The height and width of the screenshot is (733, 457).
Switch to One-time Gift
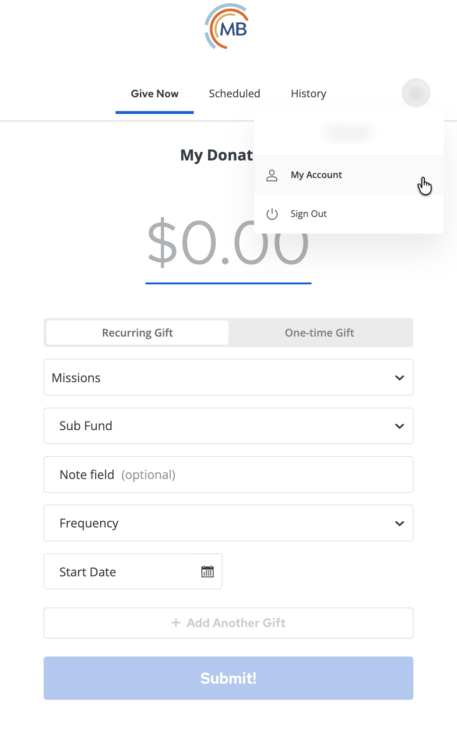[x=320, y=333]
